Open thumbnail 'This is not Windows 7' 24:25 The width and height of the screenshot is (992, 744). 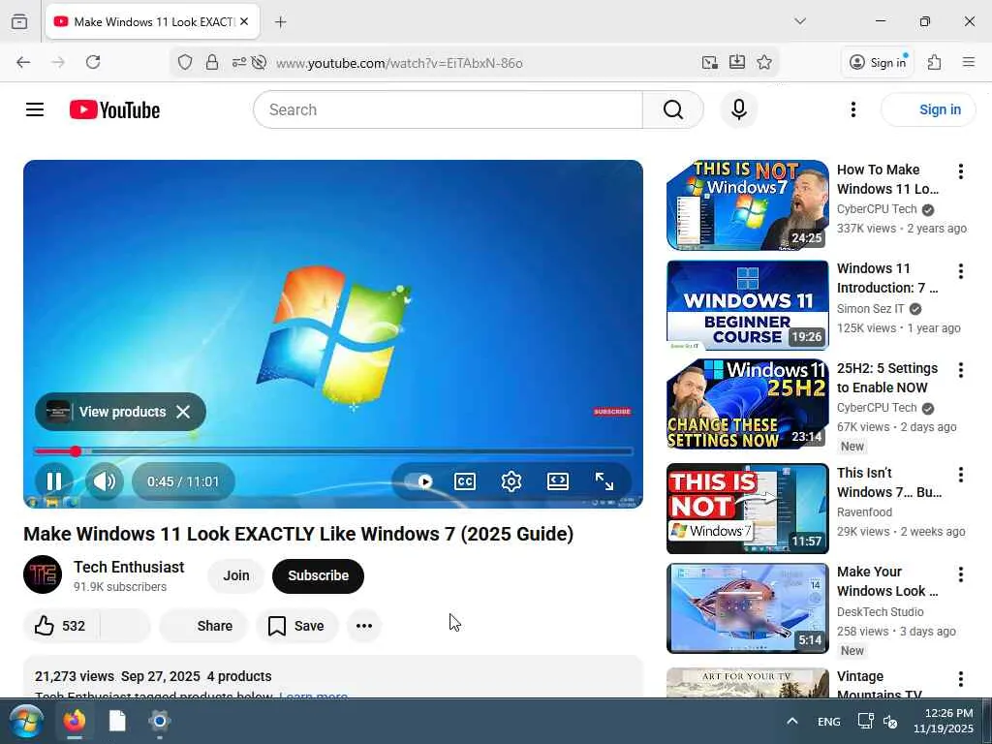[747, 205]
